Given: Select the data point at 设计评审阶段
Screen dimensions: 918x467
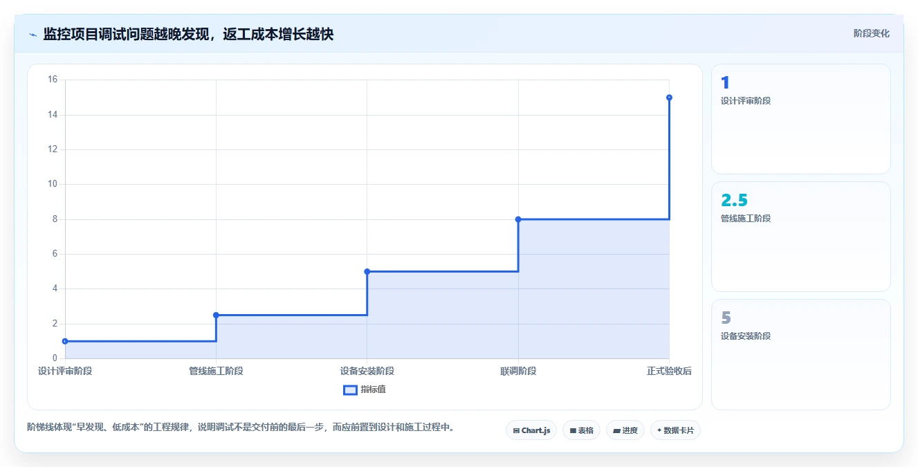Looking at the screenshot, I should coord(65,341).
